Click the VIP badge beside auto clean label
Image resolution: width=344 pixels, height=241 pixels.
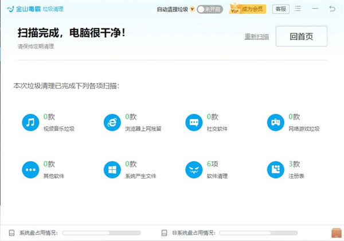(x=192, y=9)
